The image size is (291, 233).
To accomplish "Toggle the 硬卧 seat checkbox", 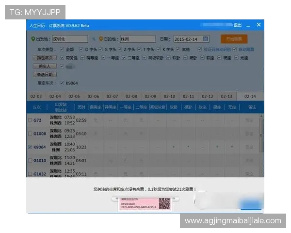I will [x=185, y=58].
